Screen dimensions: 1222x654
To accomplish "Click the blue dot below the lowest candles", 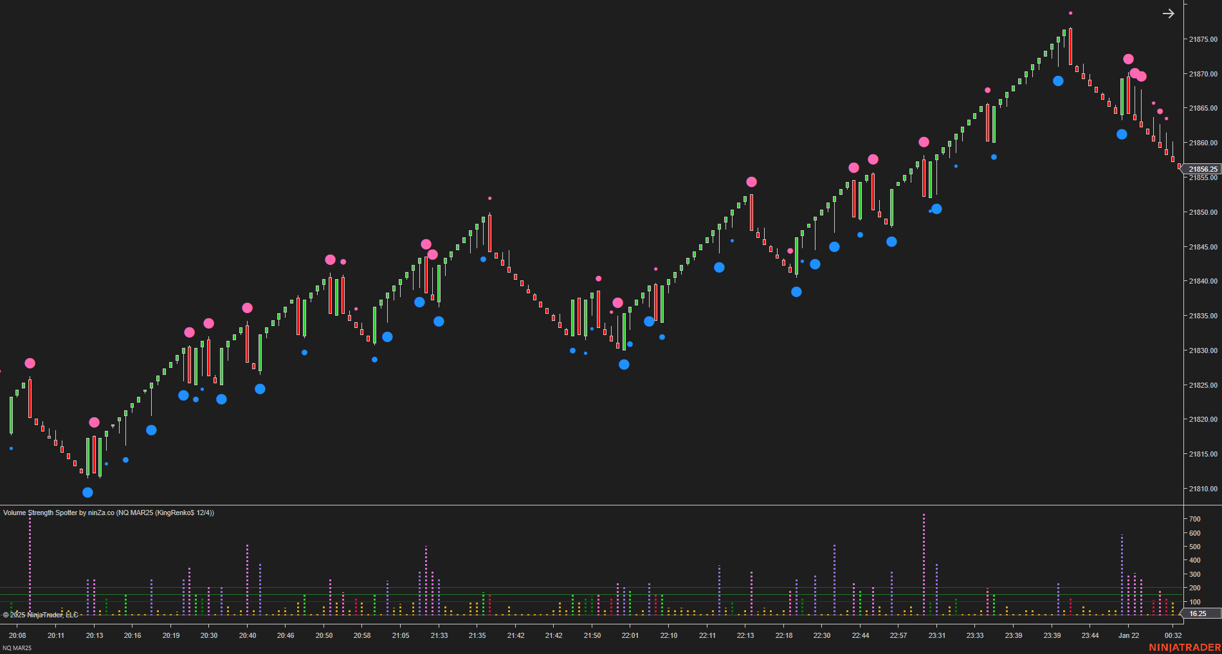I will 88,493.
